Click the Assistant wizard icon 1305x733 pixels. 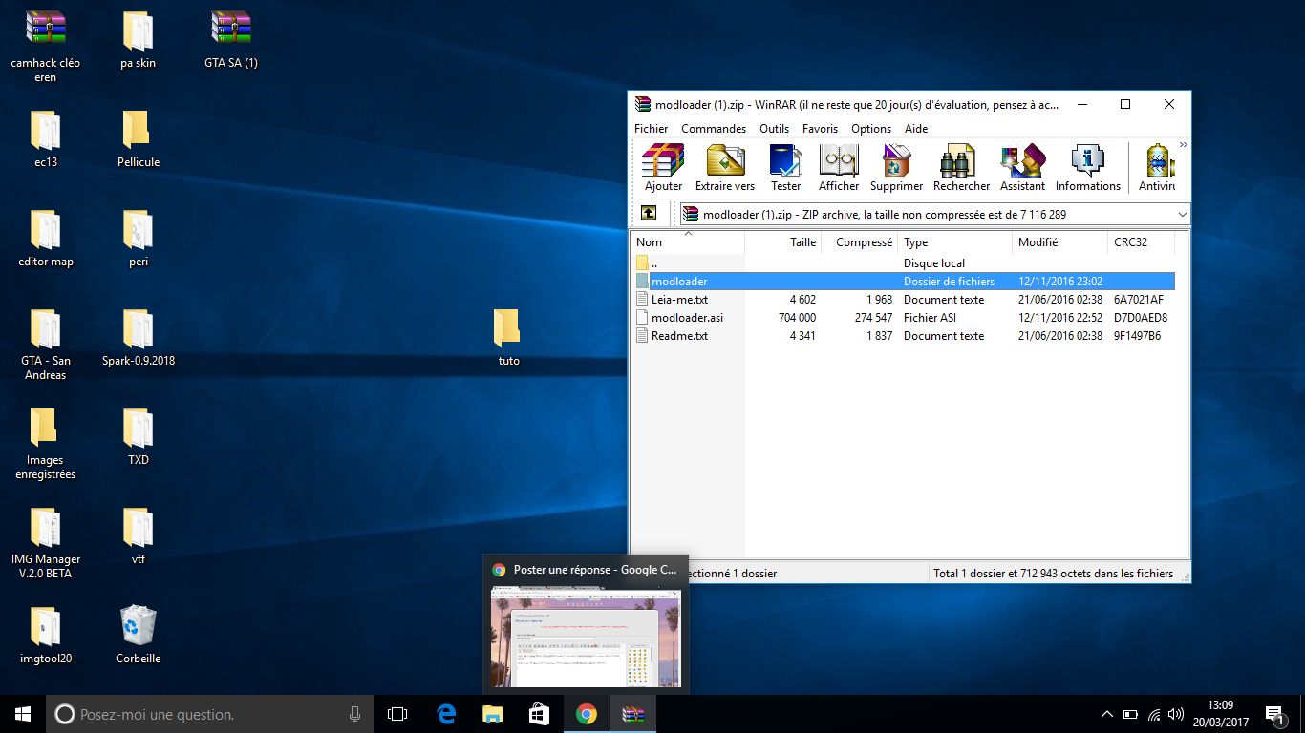coord(1022,167)
